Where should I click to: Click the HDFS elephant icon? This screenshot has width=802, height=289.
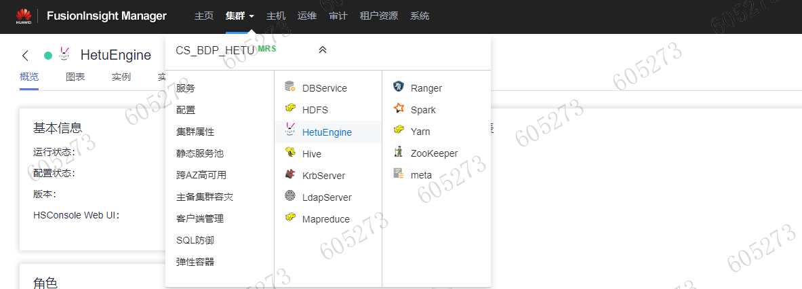point(290,109)
